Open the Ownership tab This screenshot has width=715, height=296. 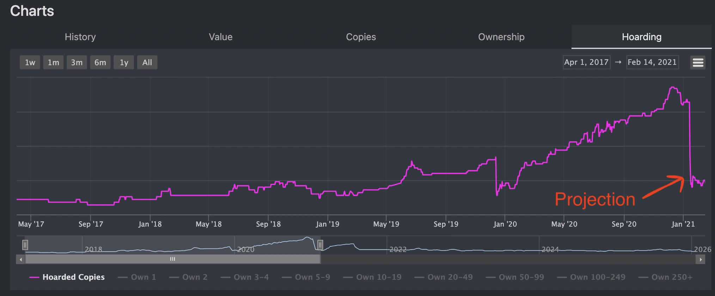point(501,37)
